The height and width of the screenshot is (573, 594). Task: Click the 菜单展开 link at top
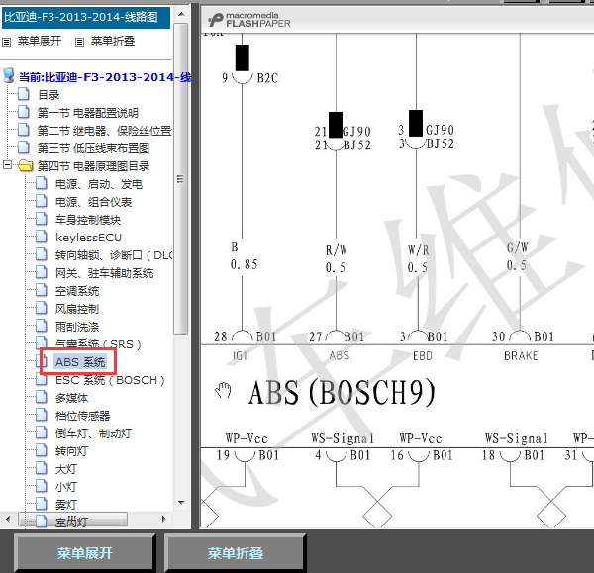click(40, 41)
